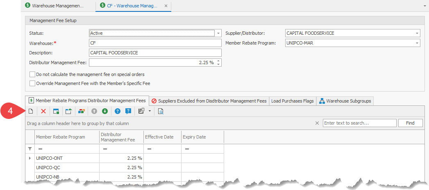Image resolution: width=429 pixels, height=190 pixels.
Task: Check 'Override Management Fee with the Member's Specific Fee'
Action: point(32,83)
